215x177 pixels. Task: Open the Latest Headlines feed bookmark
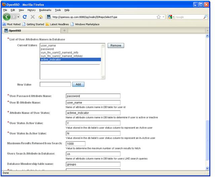pyautogui.click(x=57, y=24)
